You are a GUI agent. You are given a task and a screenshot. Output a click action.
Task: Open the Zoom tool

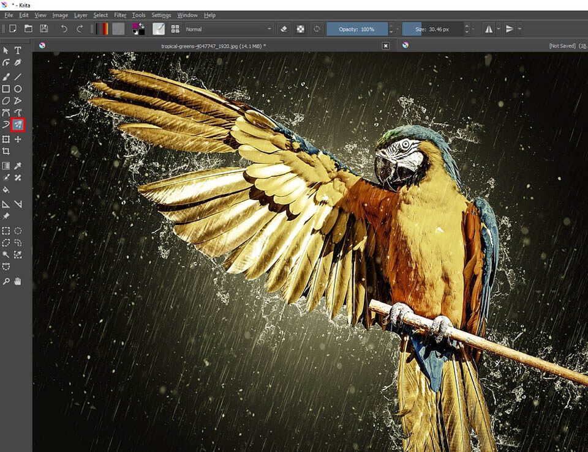pos(7,281)
